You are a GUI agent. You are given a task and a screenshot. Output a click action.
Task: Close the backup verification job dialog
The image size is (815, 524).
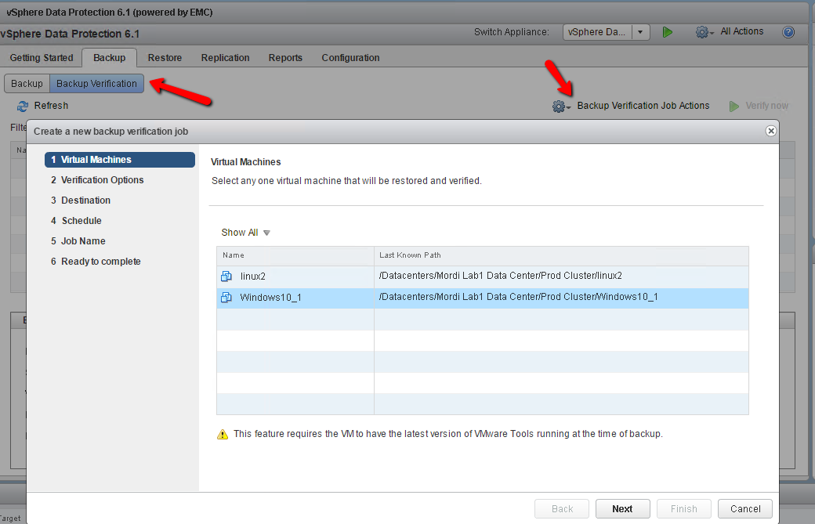click(x=771, y=131)
